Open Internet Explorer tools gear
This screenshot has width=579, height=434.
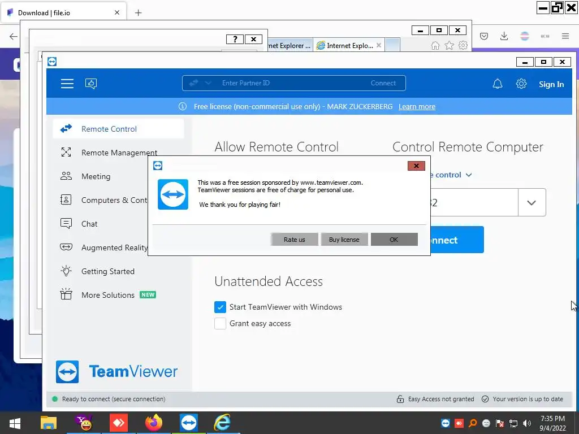coord(463,45)
